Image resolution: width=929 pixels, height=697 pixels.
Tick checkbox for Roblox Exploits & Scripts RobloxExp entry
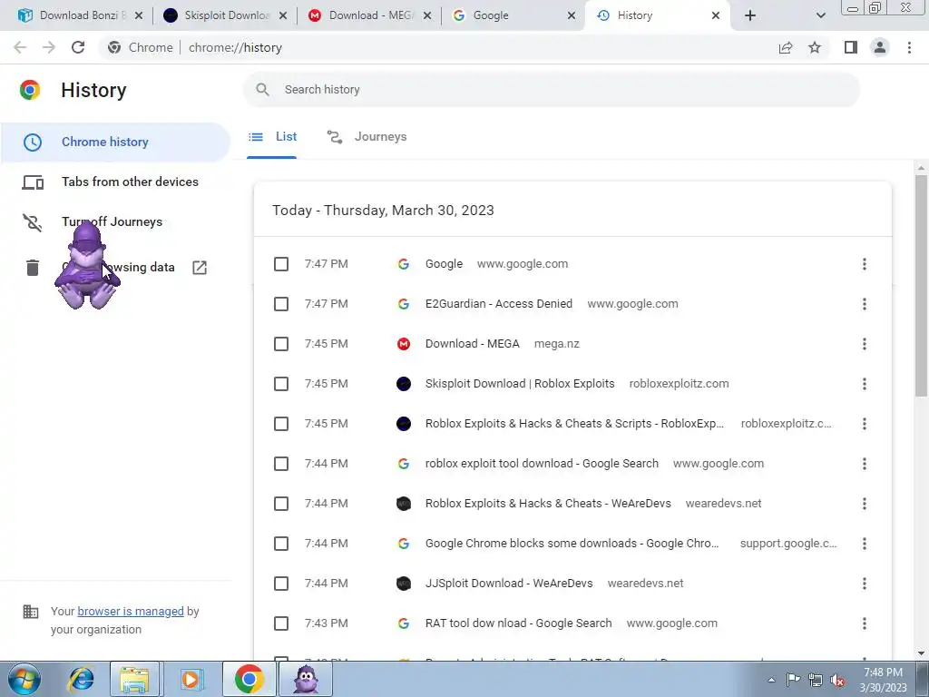pos(281,424)
